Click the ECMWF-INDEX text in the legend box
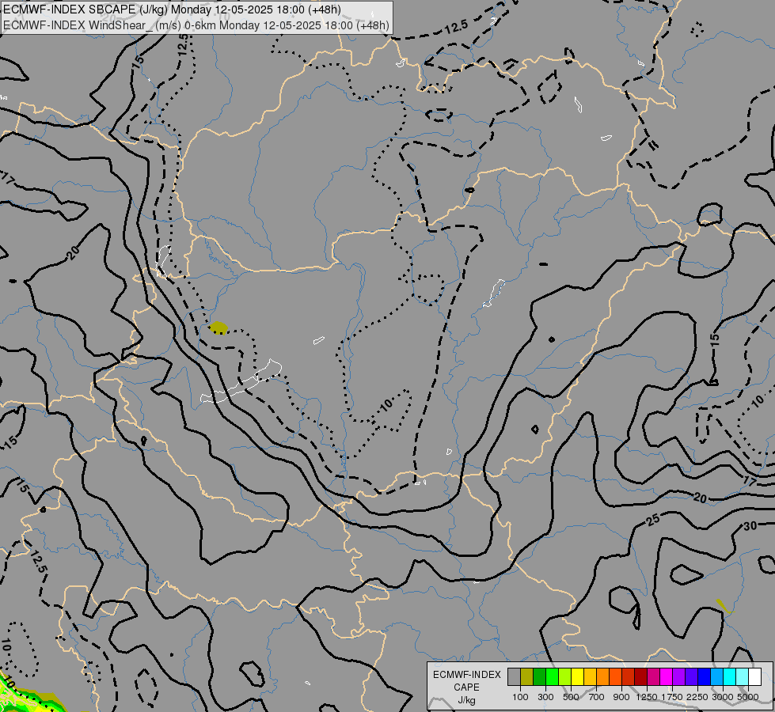Viewport: 775px width, 712px height. pos(466,675)
